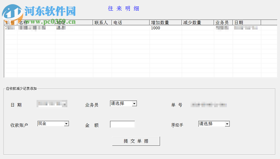Click the 地址 column header
The image size is (280, 159).
74,23
